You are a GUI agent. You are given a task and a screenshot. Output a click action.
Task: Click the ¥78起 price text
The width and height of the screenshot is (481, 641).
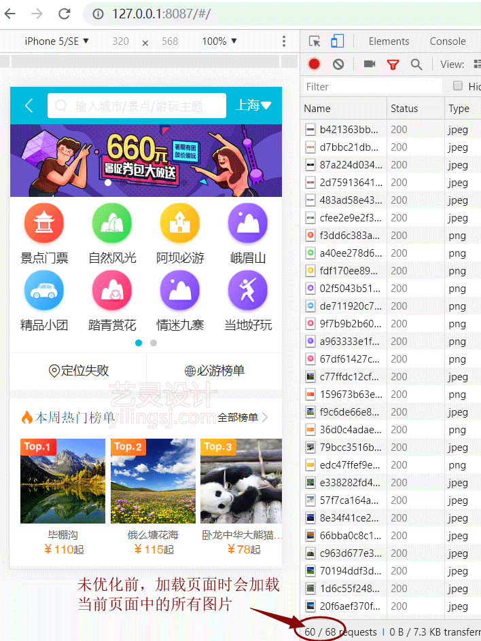[x=244, y=549]
